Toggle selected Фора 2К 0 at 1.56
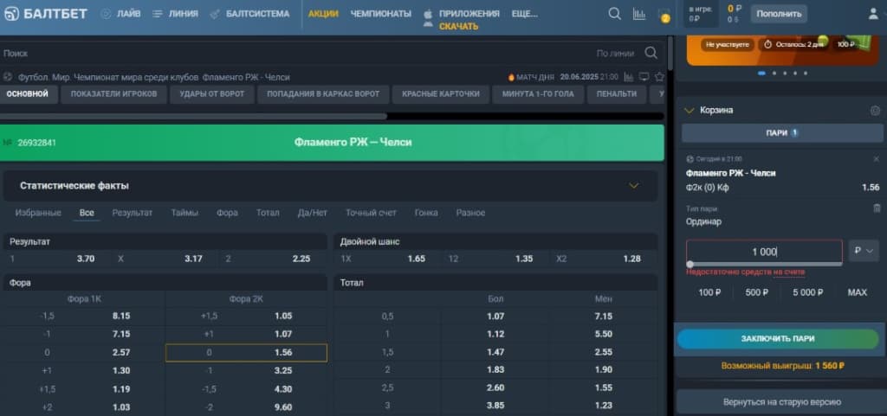Image resolution: width=887 pixels, height=416 pixels. 246,353
